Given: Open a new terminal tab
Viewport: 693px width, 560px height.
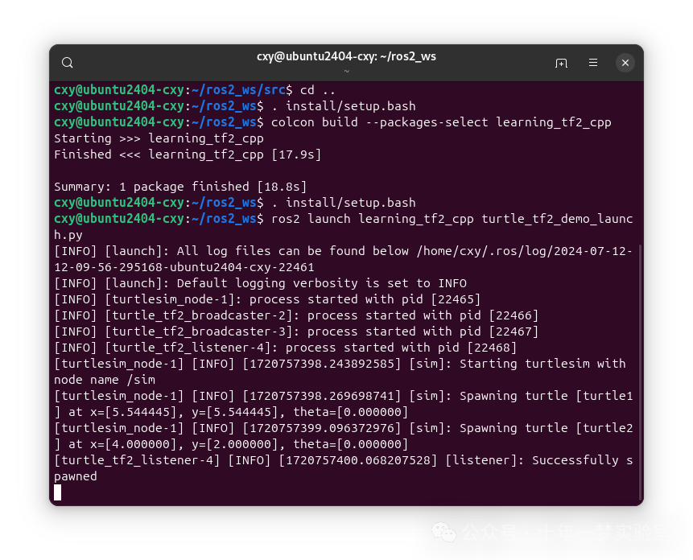Looking at the screenshot, I should coord(561,63).
